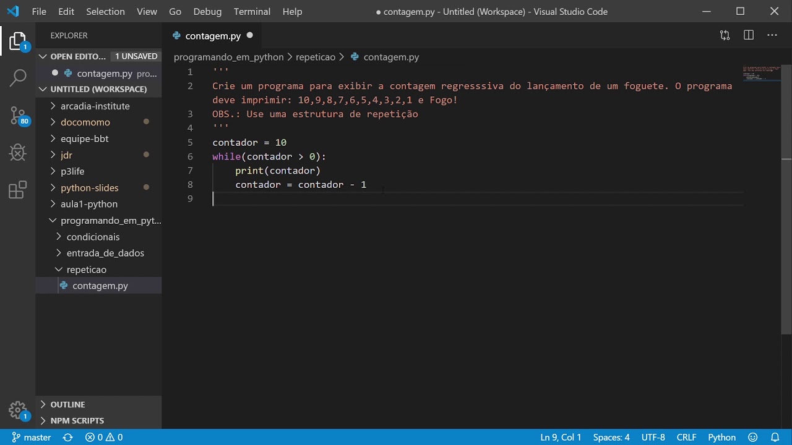Open the Selection menu

105,11
